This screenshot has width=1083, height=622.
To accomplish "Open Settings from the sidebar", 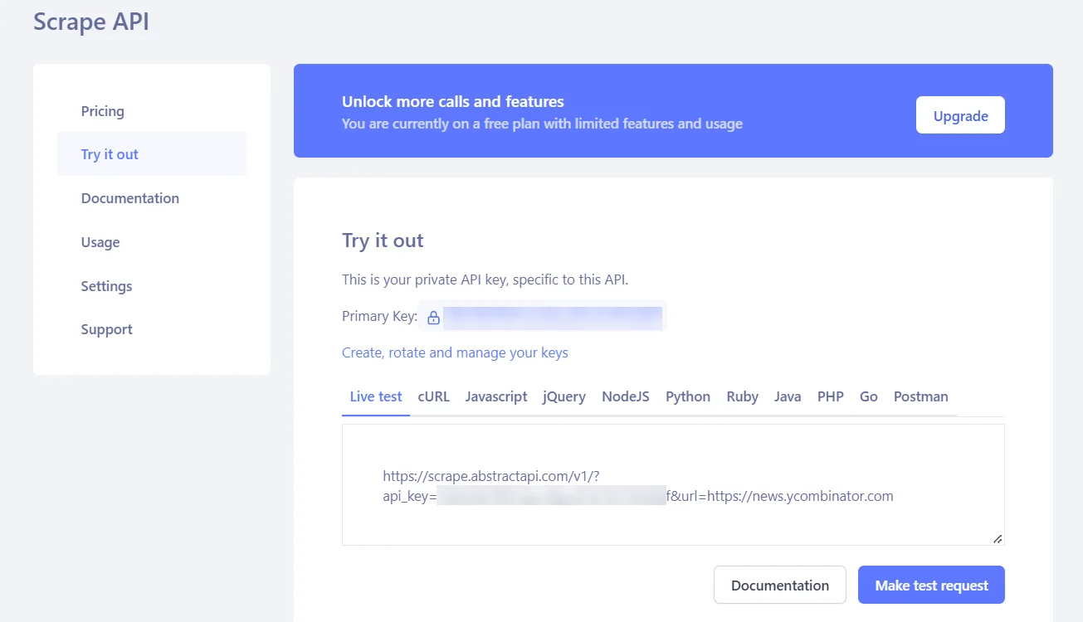I will click(x=106, y=285).
